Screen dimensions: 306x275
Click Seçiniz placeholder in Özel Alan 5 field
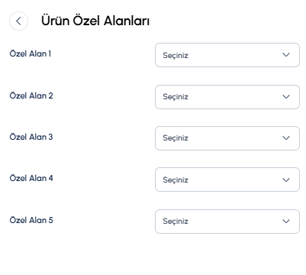176,222
